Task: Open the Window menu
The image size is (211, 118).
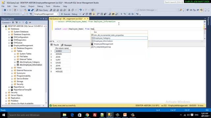Action: (x=57, y=6)
